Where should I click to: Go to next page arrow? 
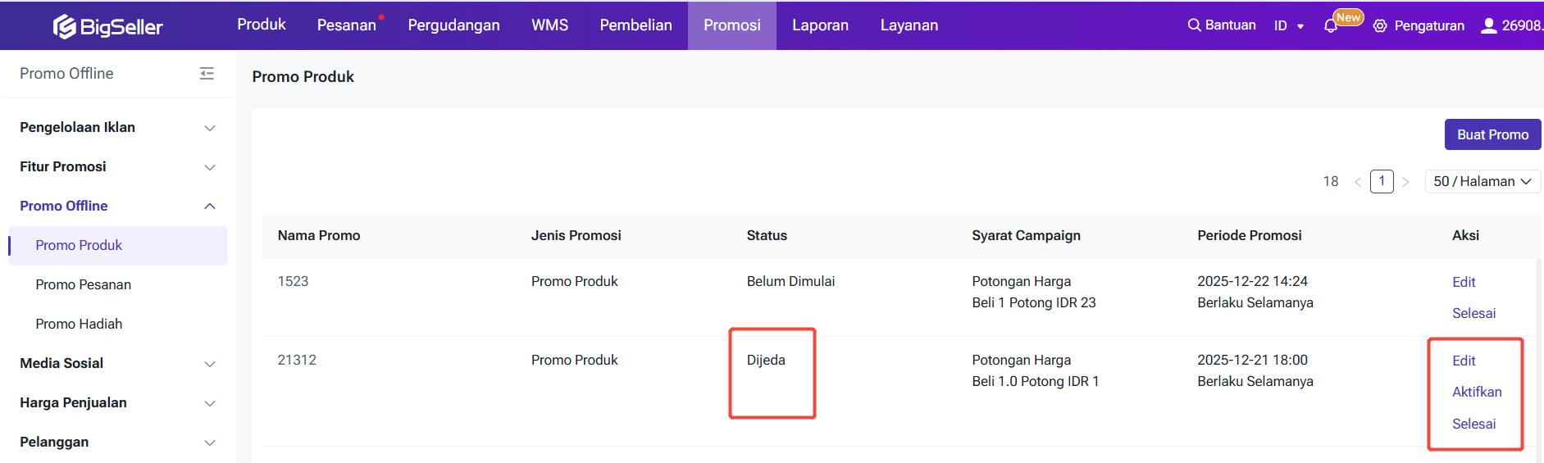[x=1405, y=182]
